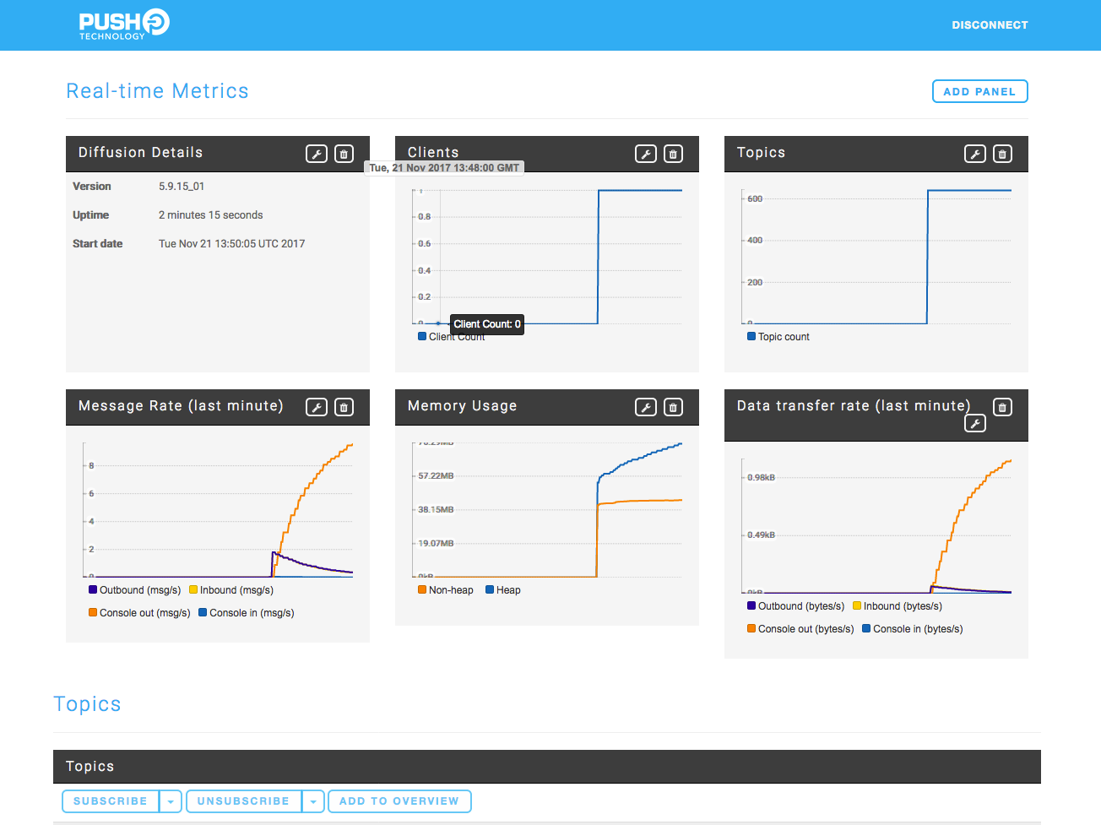The width and height of the screenshot is (1101, 825).
Task: Toggle the Client Count legend entry
Action: [454, 336]
